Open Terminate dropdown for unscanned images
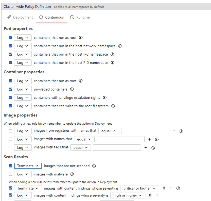 coord(28,166)
